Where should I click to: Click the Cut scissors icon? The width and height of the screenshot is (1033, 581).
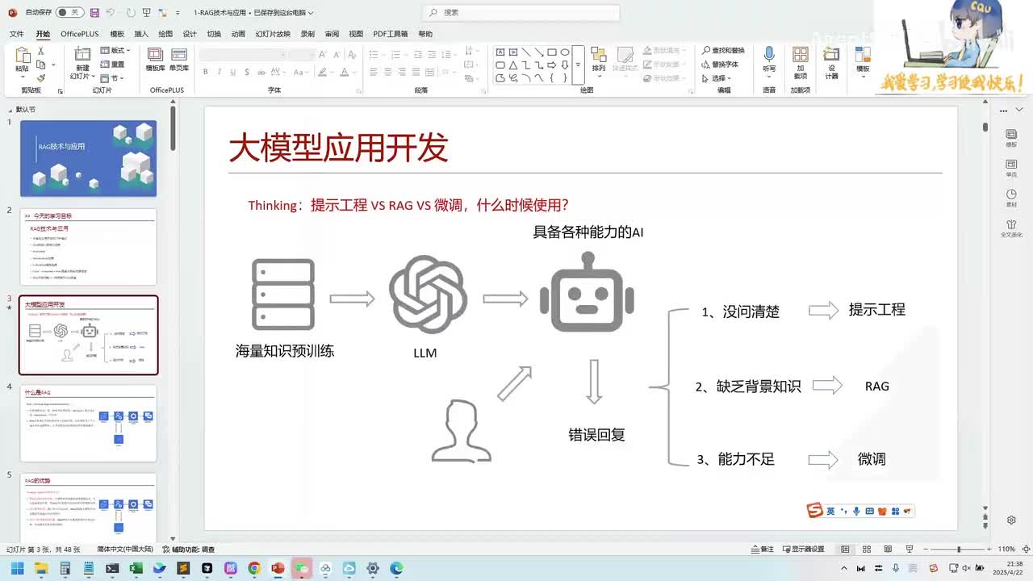[41, 51]
